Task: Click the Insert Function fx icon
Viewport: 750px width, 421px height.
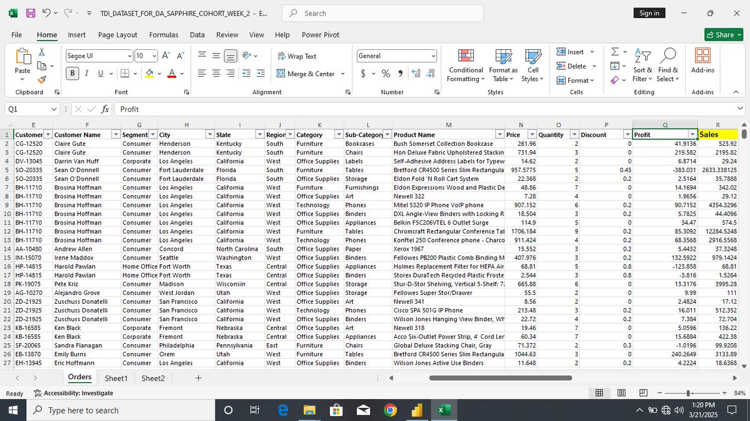Action: click(x=106, y=109)
